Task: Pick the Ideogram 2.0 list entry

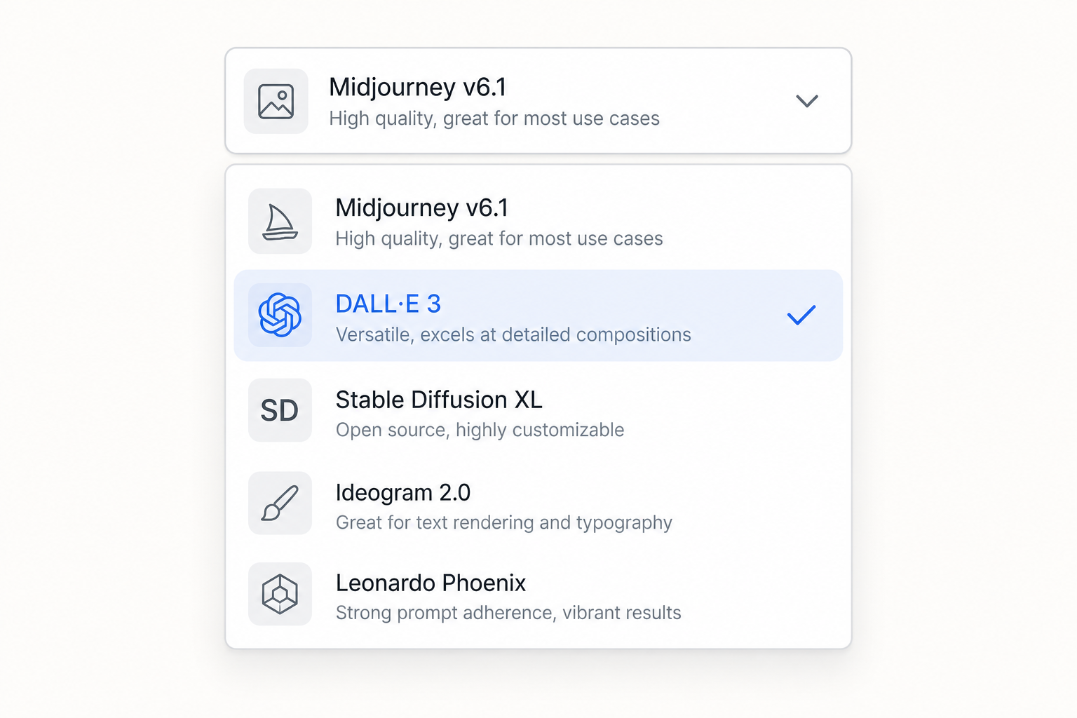Action: [x=538, y=503]
